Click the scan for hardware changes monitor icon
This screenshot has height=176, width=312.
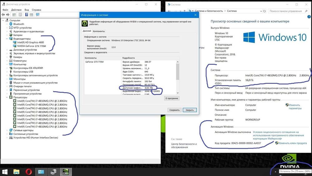(x=37, y=15)
